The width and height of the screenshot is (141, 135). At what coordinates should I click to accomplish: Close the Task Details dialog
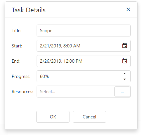tap(128, 10)
